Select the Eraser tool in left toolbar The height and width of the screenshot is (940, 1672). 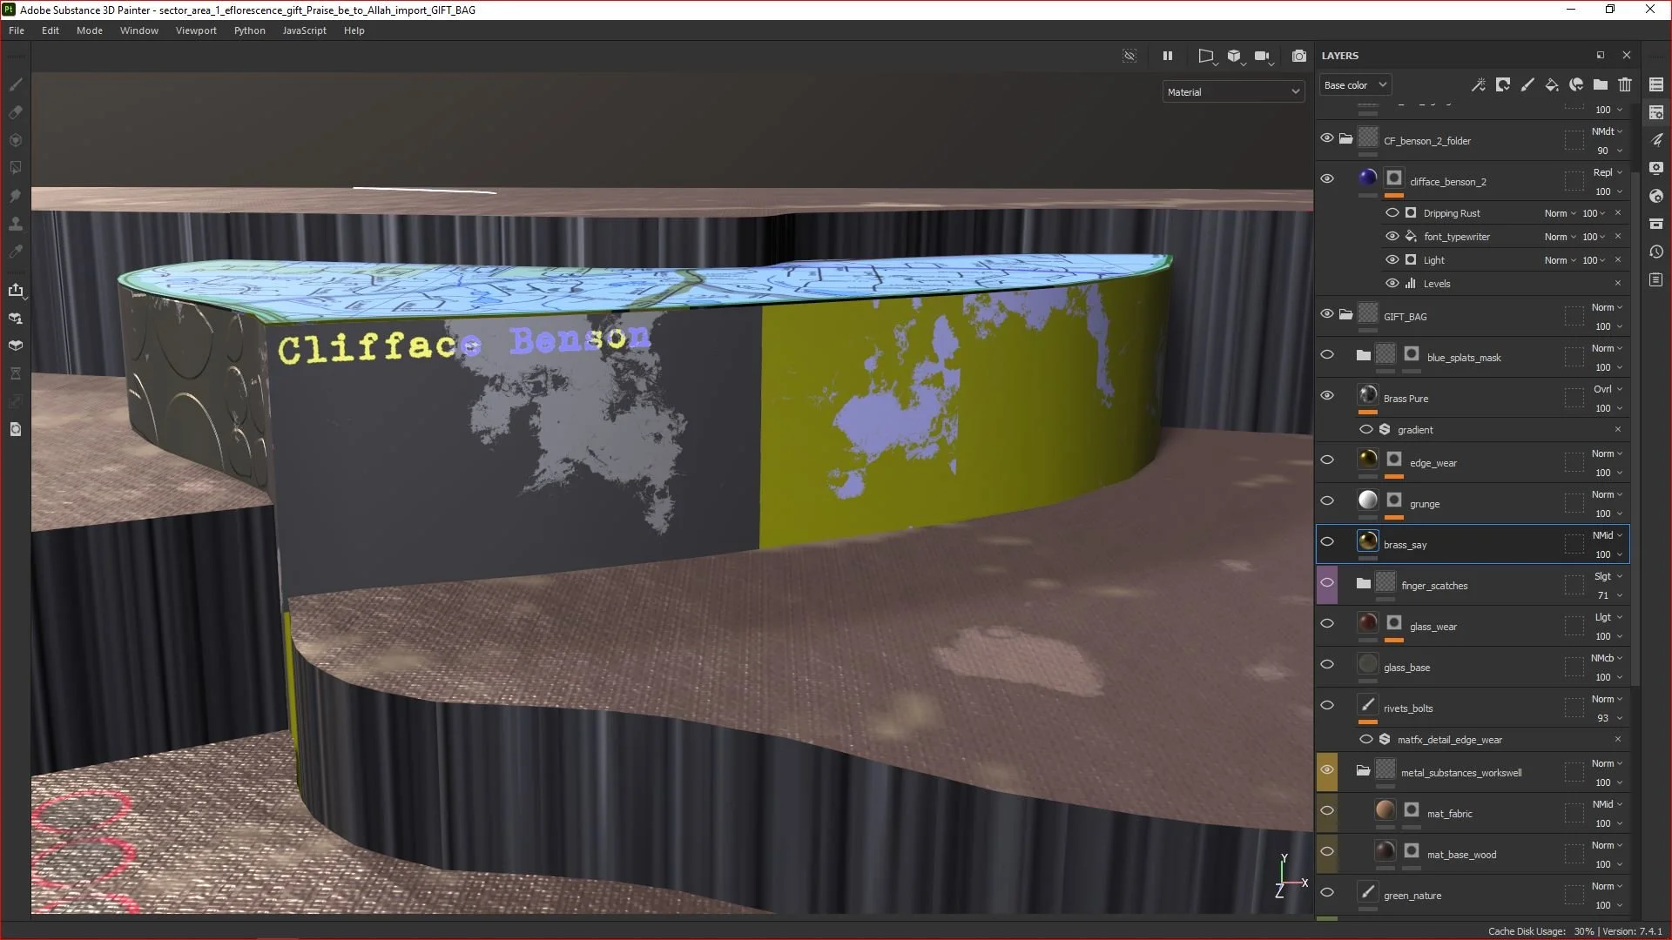click(15, 112)
